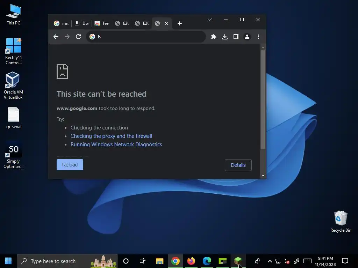The height and width of the screenshot is (268, 358).
Task: Click the 'This site can't be reached' heading
Action: 102,94
